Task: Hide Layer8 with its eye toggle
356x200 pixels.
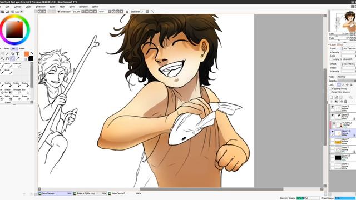Action: coord(333,115)
